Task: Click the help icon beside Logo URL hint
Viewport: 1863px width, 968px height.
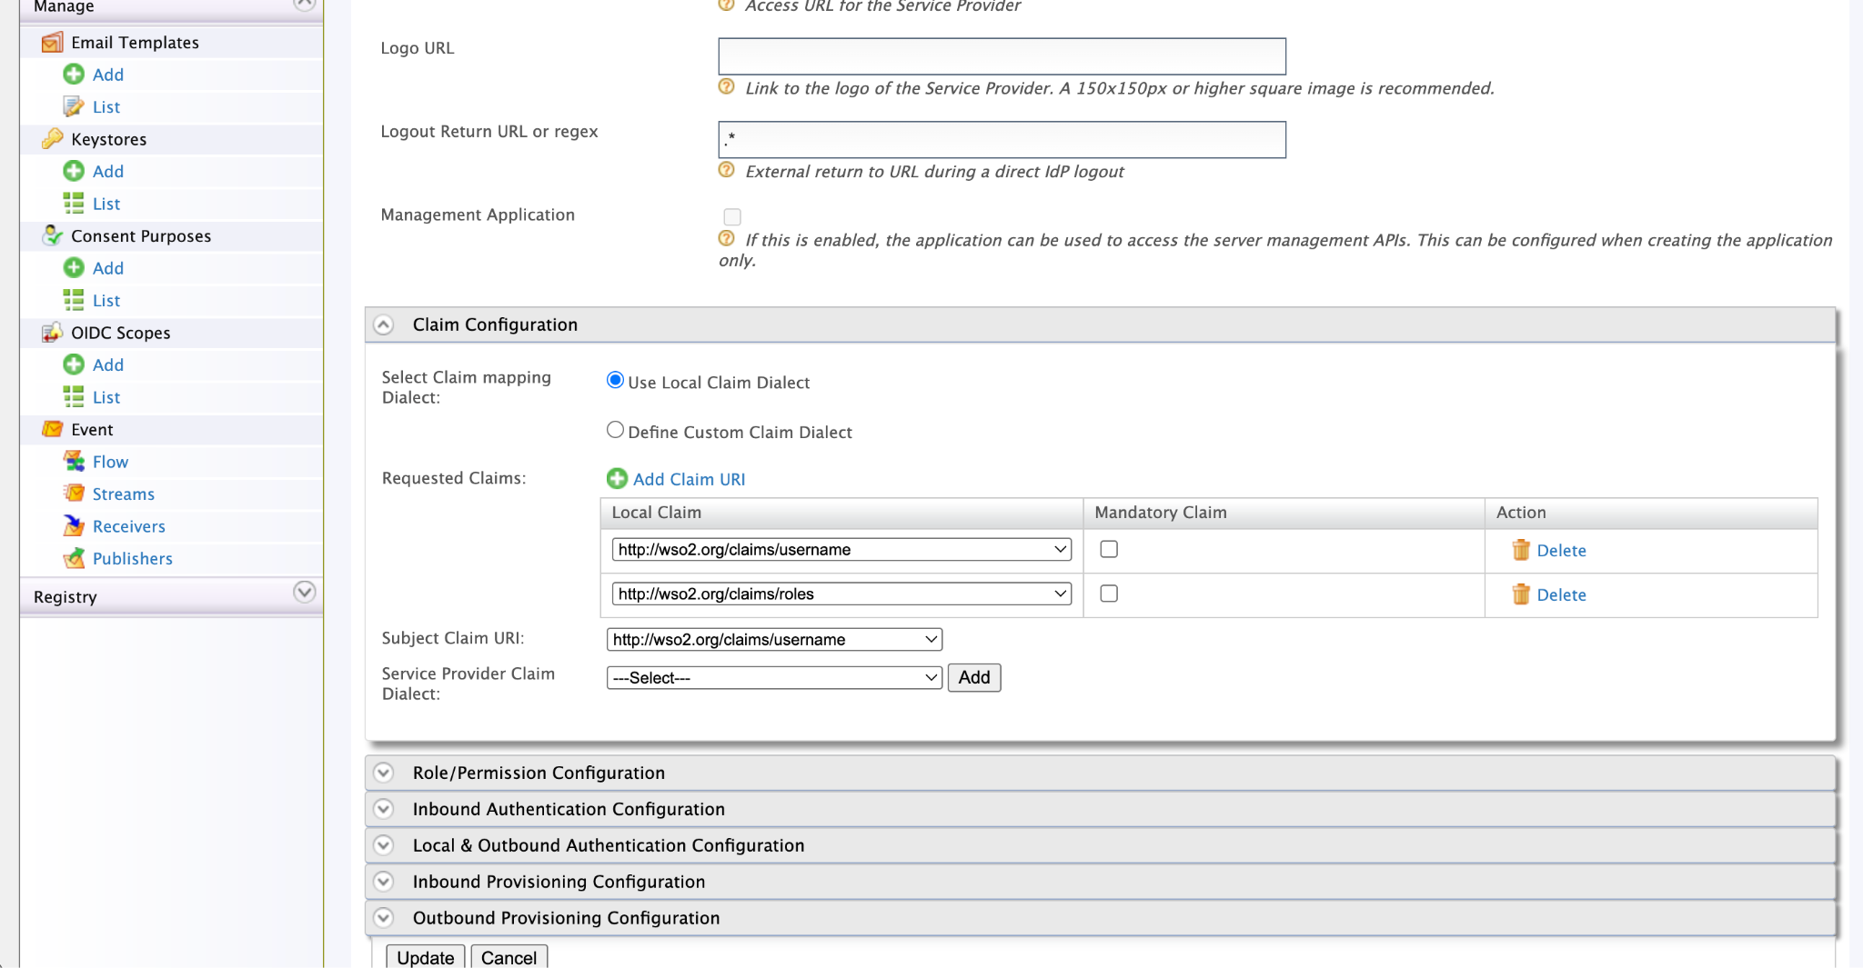Action: 726,87
